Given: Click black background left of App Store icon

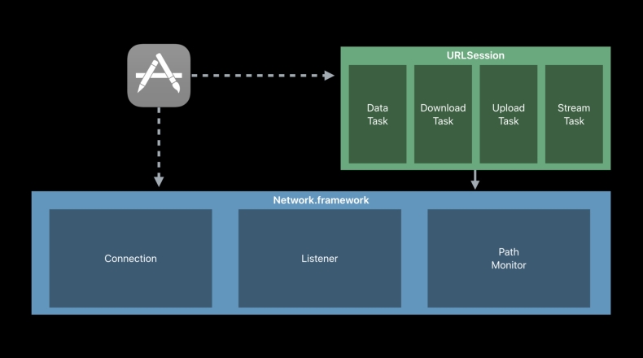Looking at the screenshot, I should tap(65, 75).
